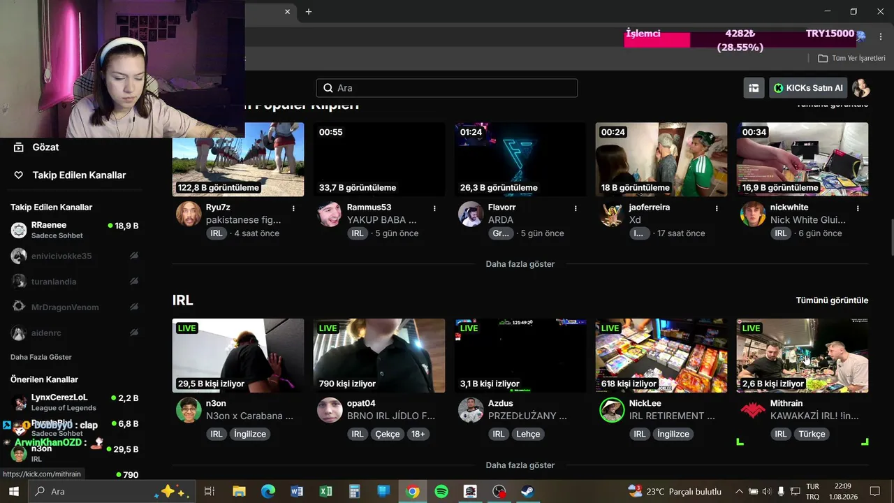Open Task View on the taskbar
Image resolution: width=894 pixels, height=503 pixels.
point(209,492)
